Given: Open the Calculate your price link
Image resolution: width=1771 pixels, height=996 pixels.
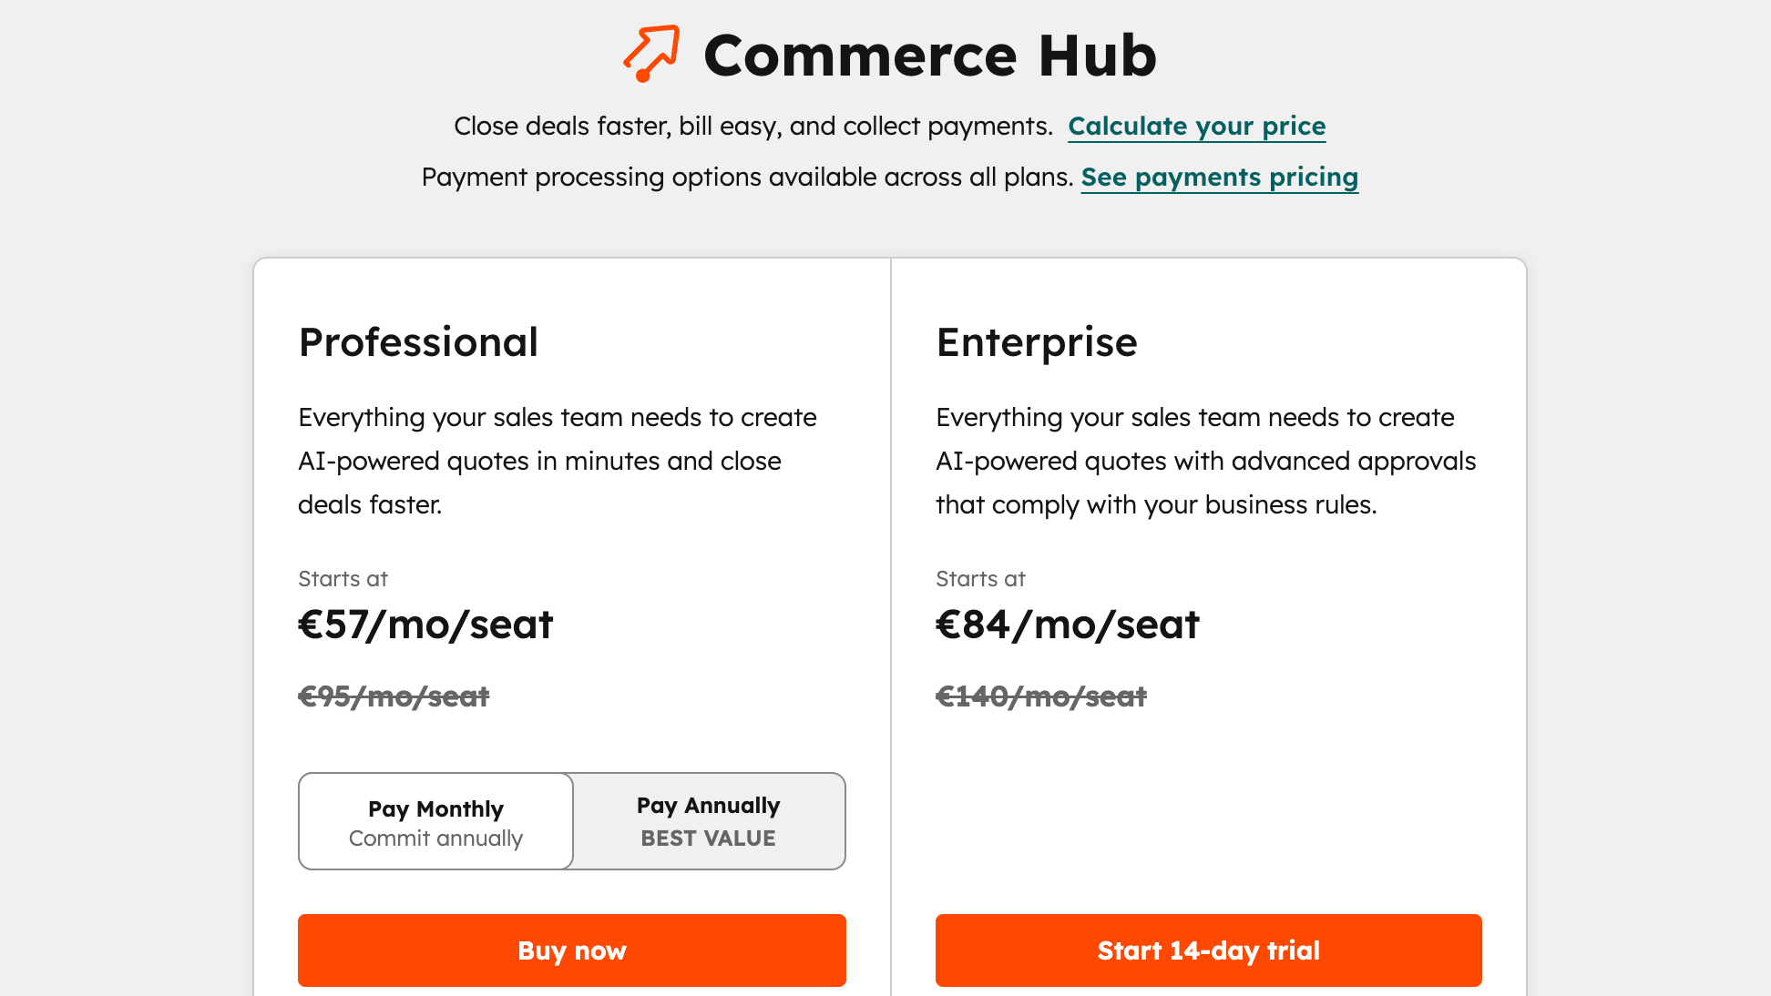Looking at the screenshot, I should pos(1196,126).
